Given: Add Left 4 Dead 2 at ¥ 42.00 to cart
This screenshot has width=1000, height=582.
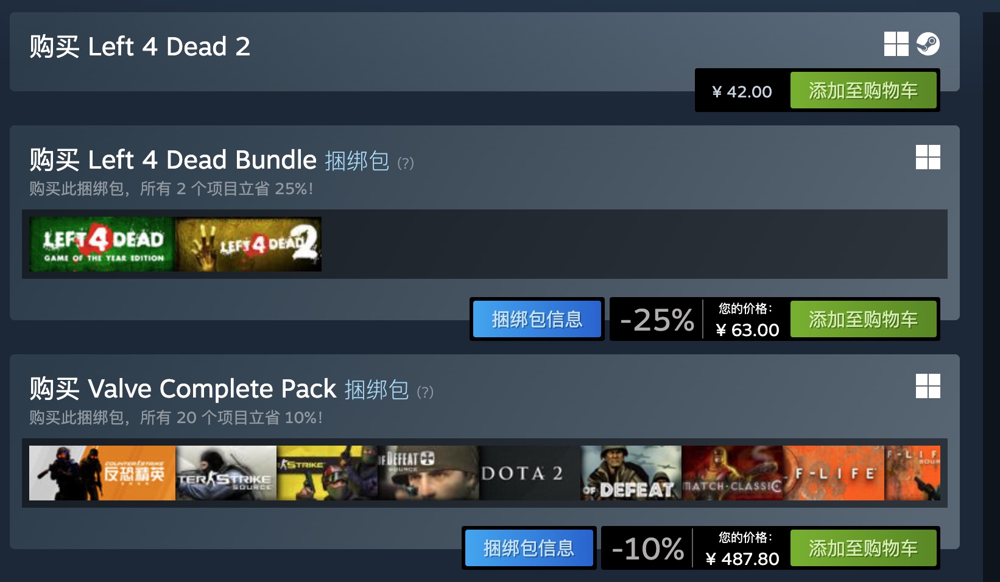Looking at the screenshot, I should tap(863, 91).
